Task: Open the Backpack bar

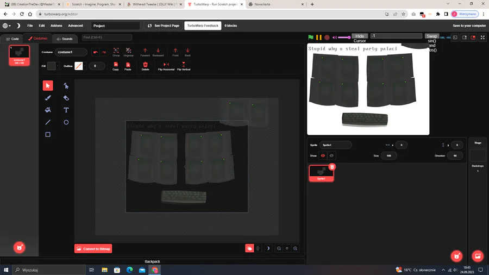Action: point(152,261)
